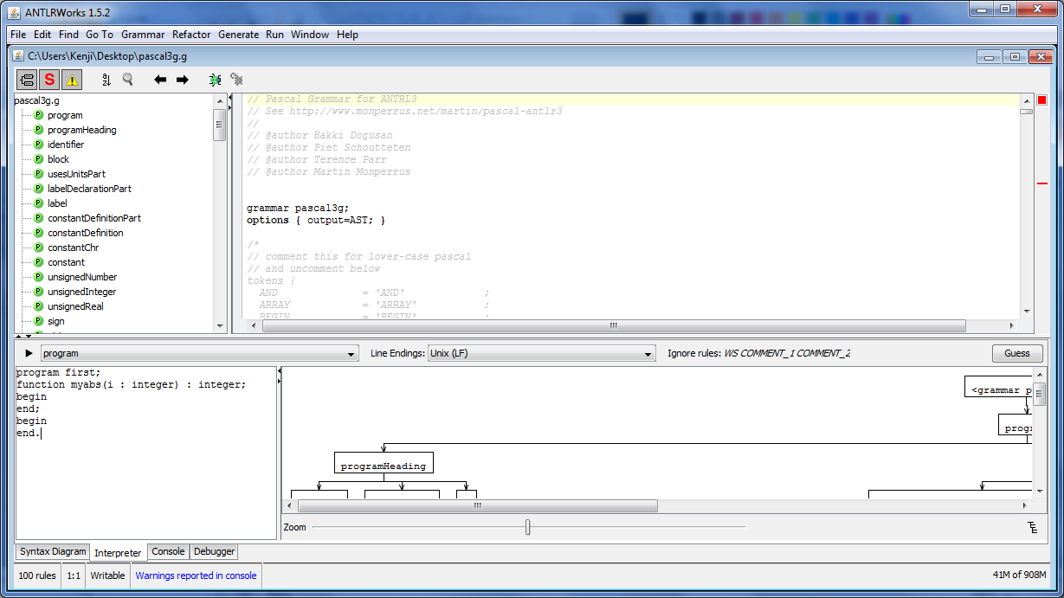Open the Generate menu
1064x598 pixels.
(238, 35)
